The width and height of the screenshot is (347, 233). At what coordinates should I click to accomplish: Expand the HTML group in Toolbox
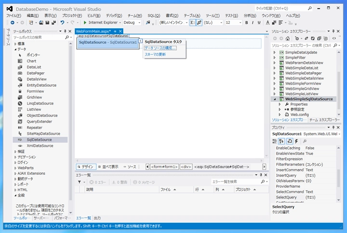click(x=15, y=190)
